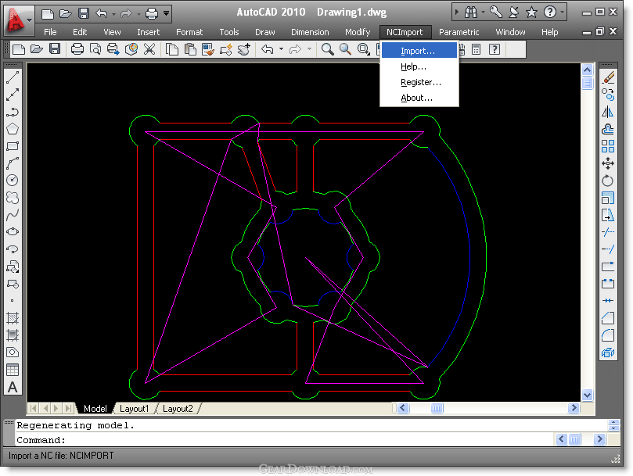Image resolution: width=633 pixels, height=476 pixels.
Task: Select the Rectangle draw tool
Action: [x=12, y=146]
